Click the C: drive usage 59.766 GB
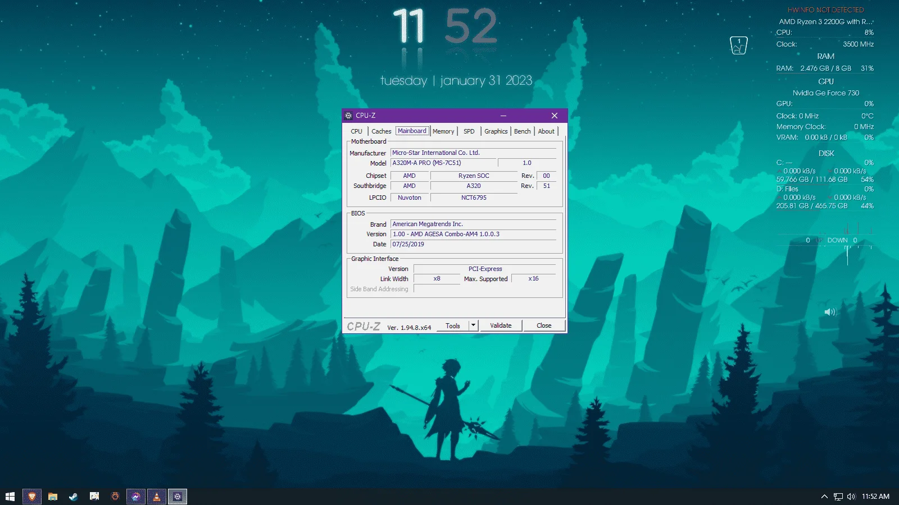The width and height of the screenshot is (899, 505). click(812, 180)
